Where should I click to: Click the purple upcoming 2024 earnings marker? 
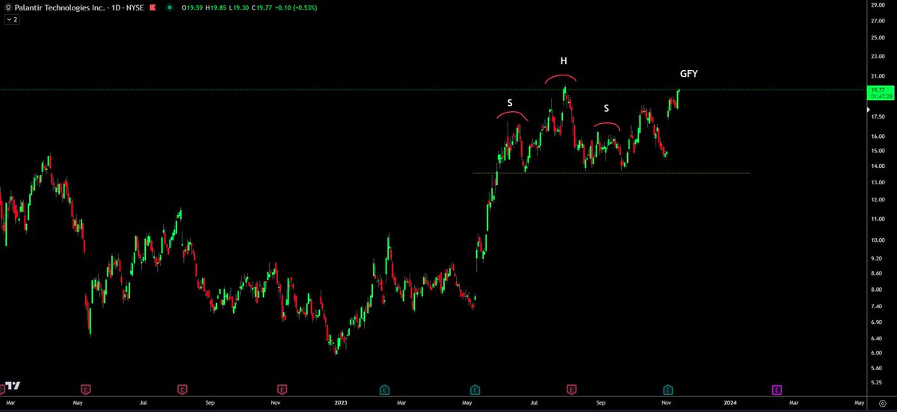point(777,389)
